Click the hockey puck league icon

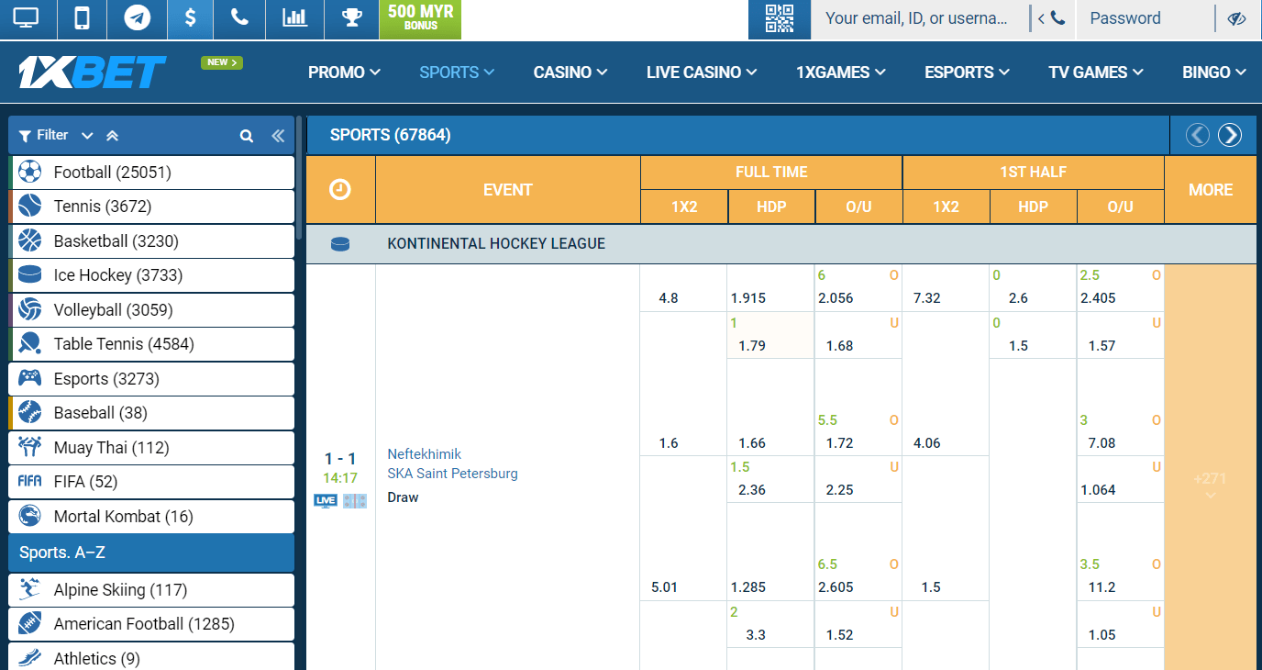(x=340, y=244)
